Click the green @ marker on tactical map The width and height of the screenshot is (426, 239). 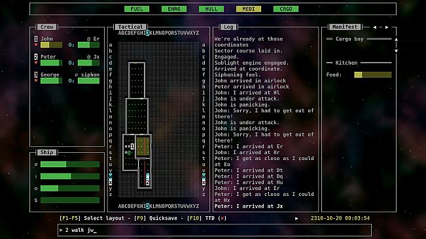coord(129,153)
